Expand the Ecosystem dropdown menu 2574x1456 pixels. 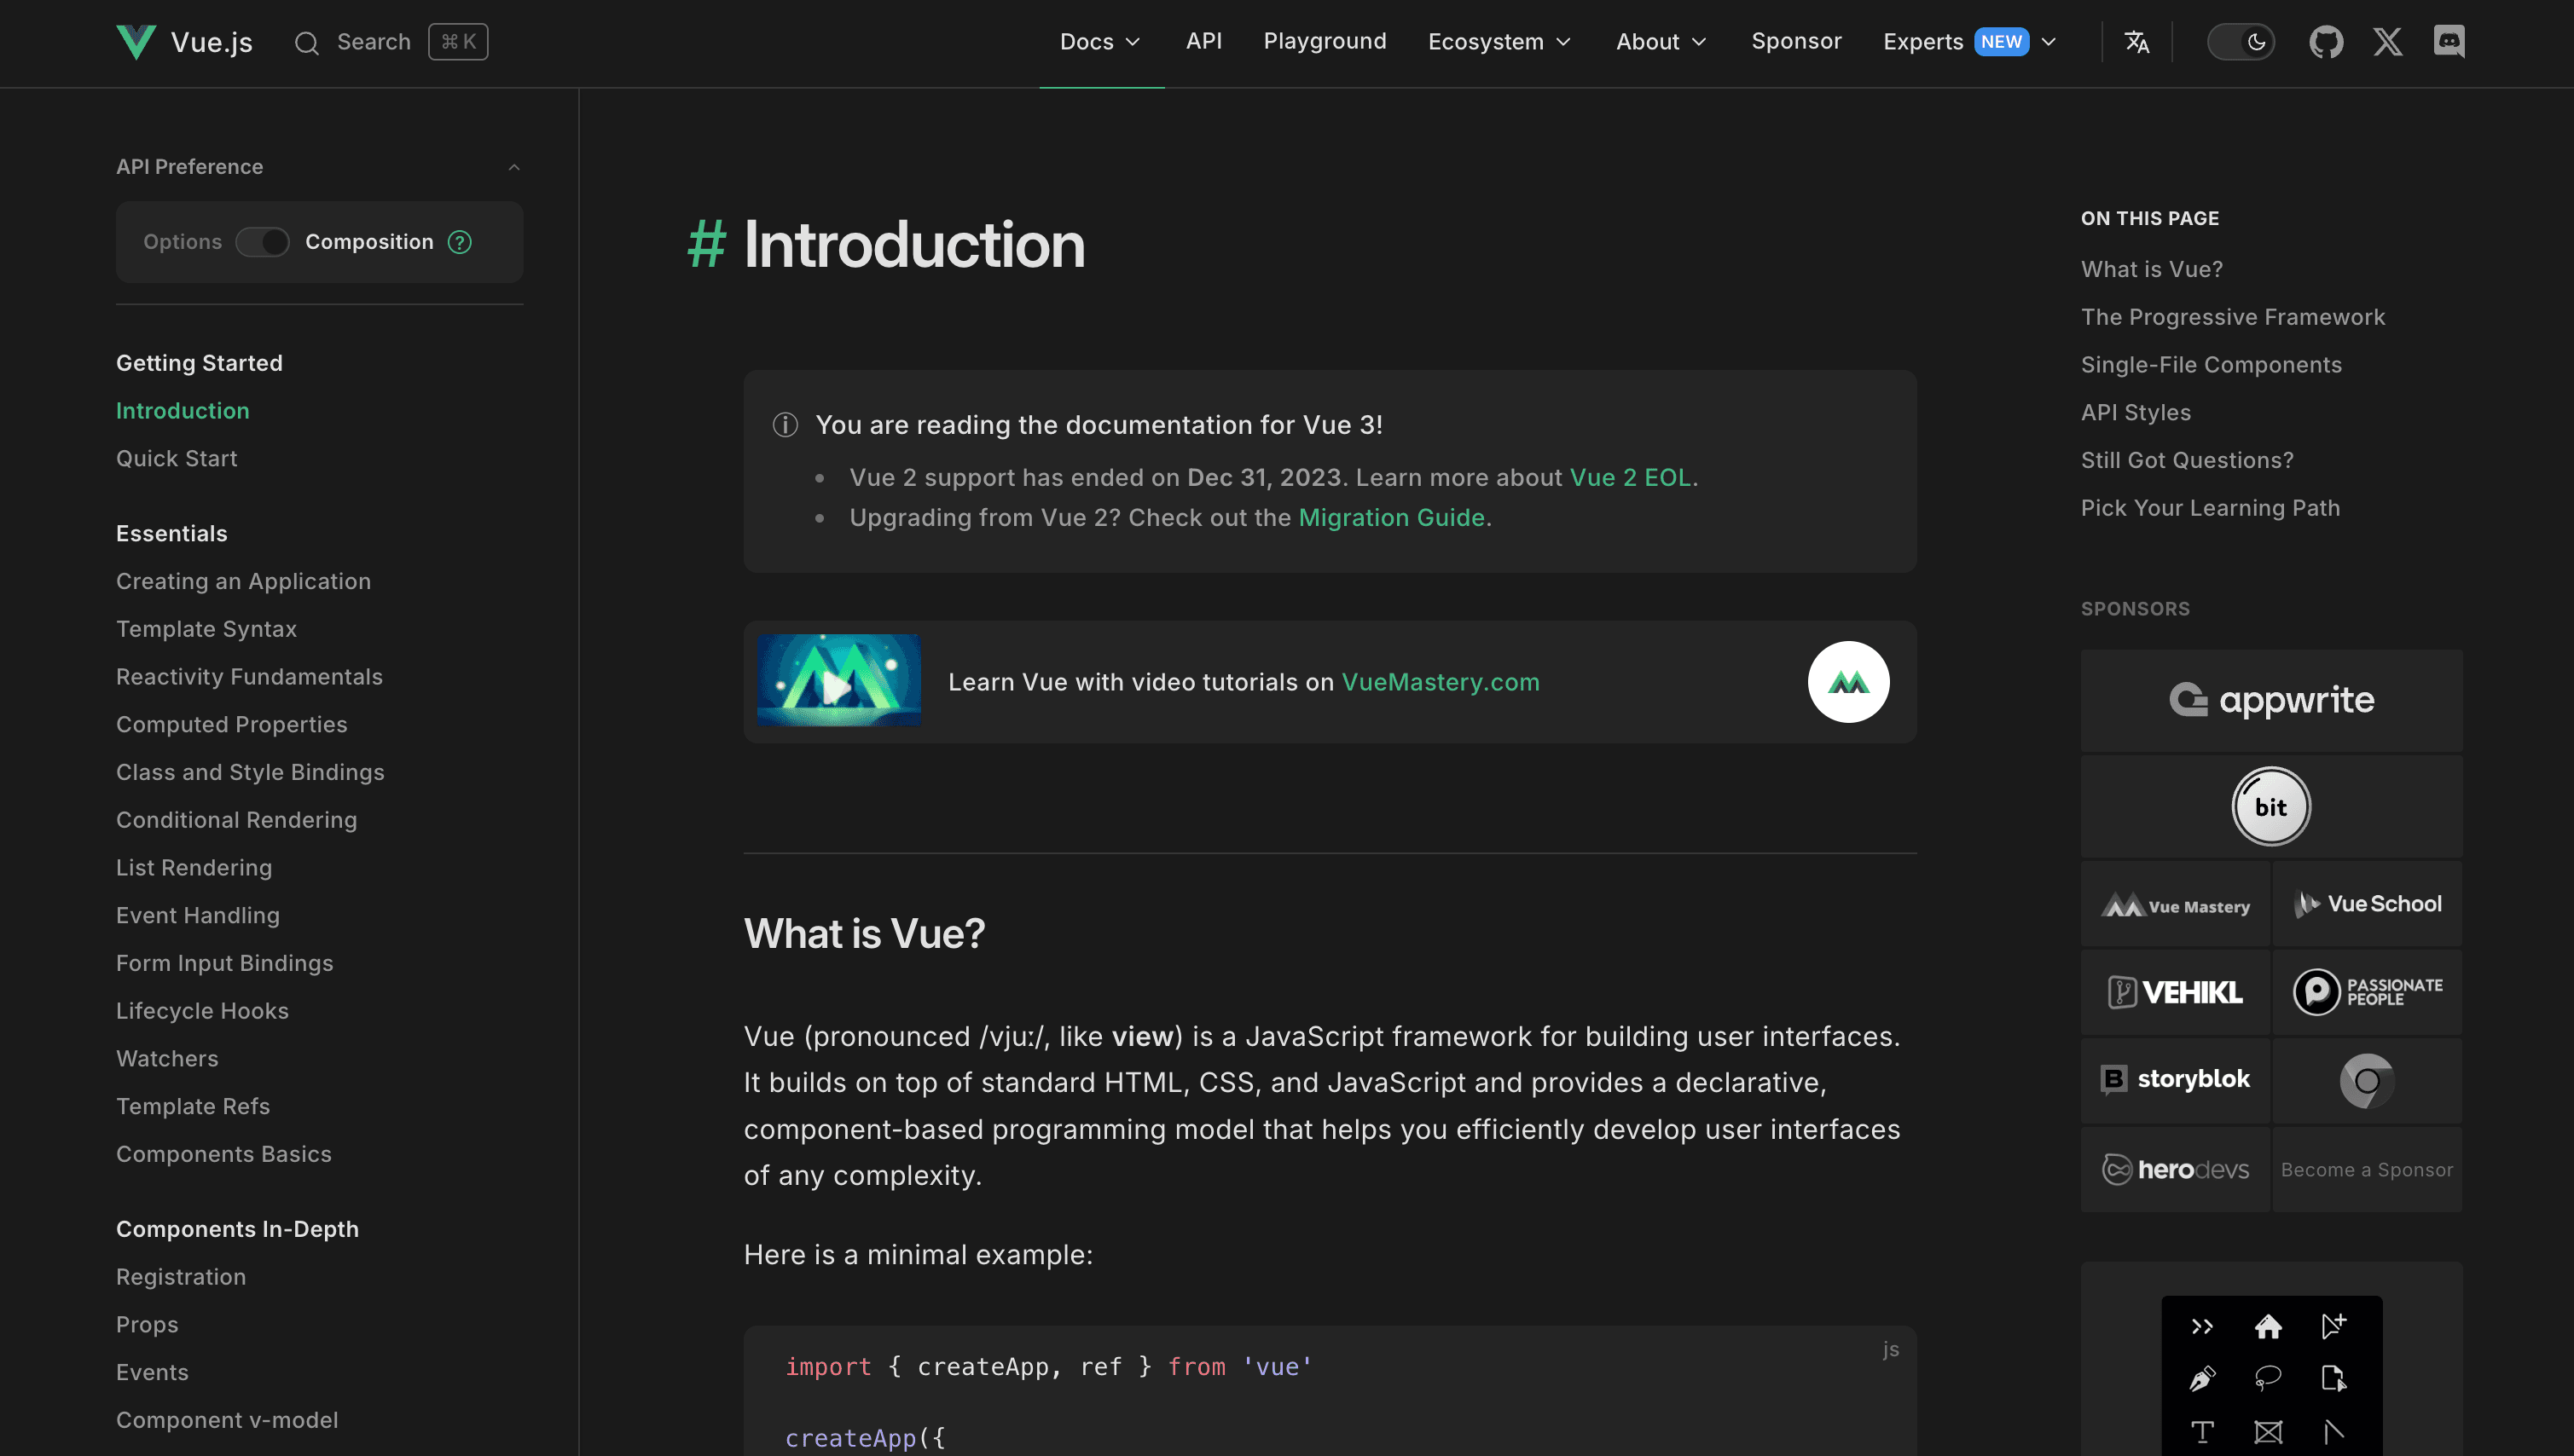1499,41
